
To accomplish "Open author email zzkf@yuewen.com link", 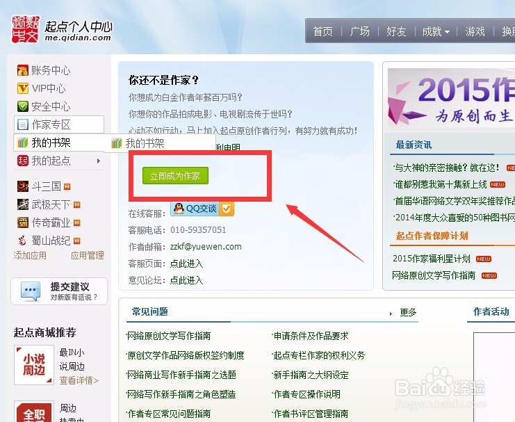I will (206, 247).
